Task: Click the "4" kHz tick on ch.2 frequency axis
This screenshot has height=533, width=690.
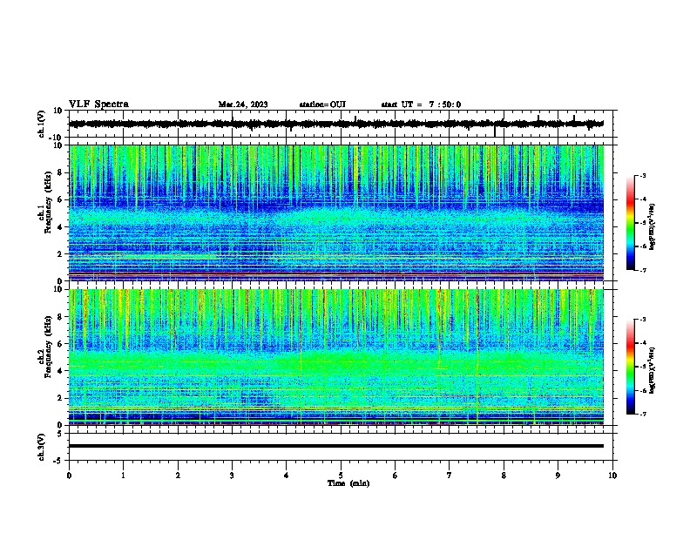Action: tap(60, 371)
